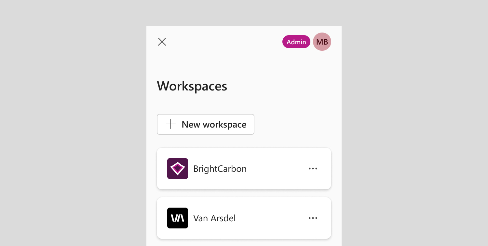Click the gray backdrop right of the panel
Viewport: 488px width, 246px height.
click(415, 130)
